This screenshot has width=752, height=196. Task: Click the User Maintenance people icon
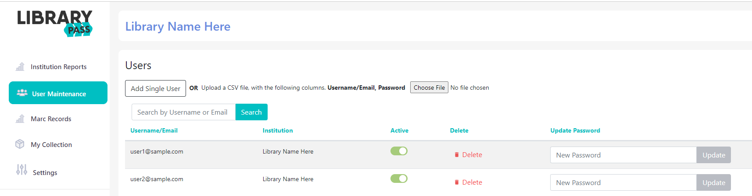coord(22,93)
